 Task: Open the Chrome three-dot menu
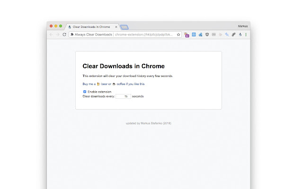click(246, 34)
